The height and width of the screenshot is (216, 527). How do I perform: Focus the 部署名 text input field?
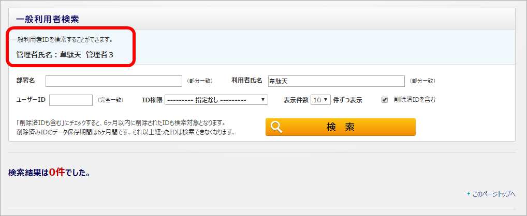pyautogui.click(x=113, y=81)
